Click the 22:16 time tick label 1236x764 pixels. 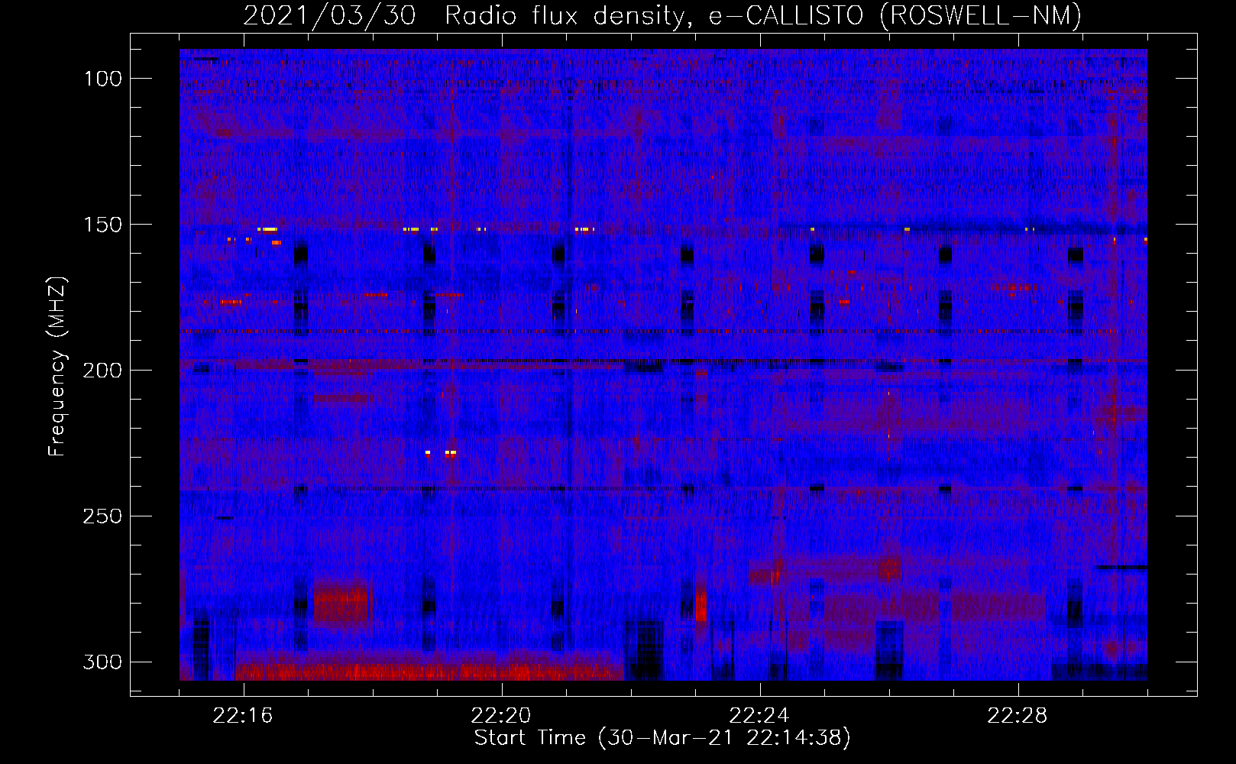pyautogui.click(x=243, y=716)
